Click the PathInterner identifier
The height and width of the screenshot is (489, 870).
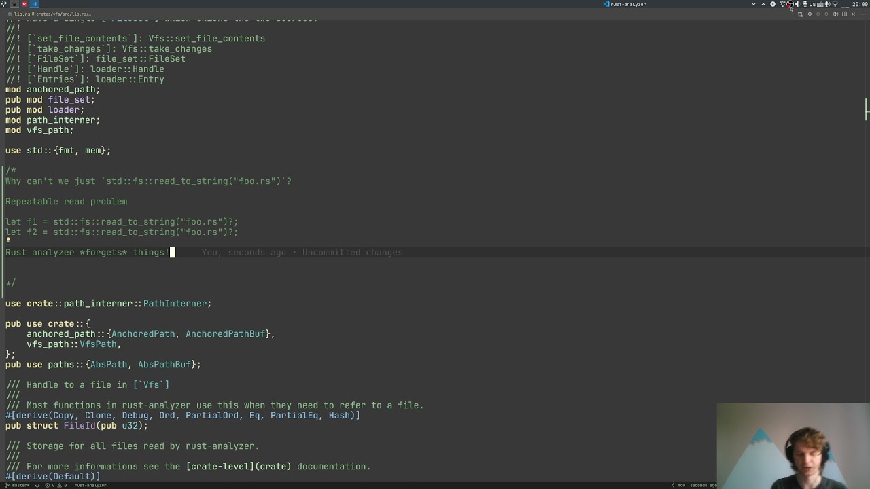(x=175, y=304)
